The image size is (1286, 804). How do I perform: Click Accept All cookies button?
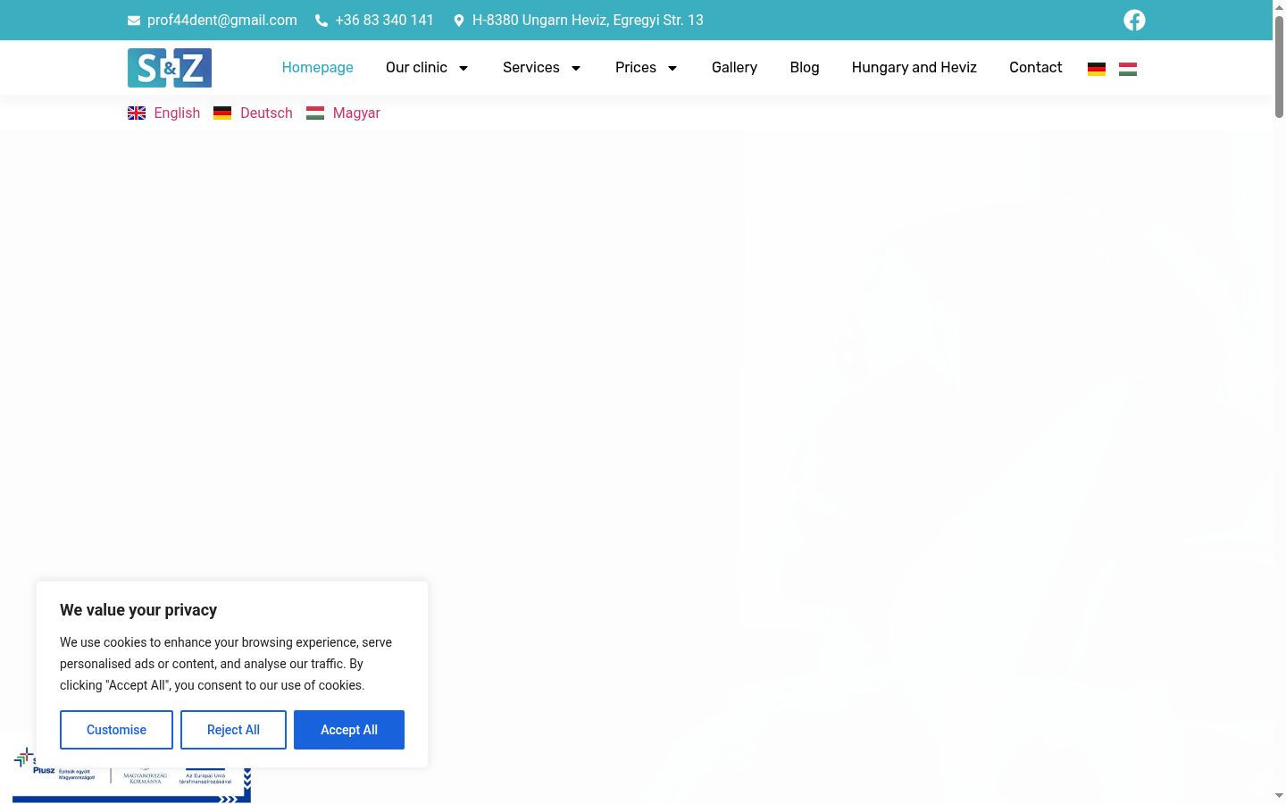coord(349,730)
